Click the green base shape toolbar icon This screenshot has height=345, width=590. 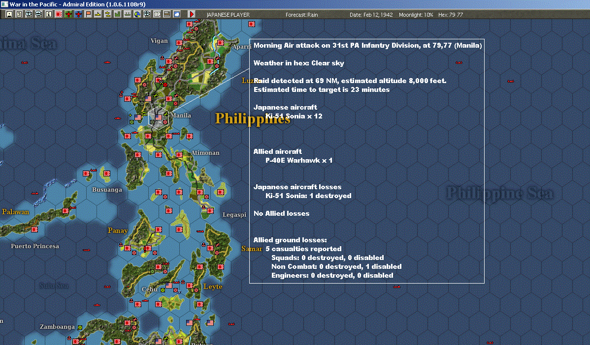(117, 14)
